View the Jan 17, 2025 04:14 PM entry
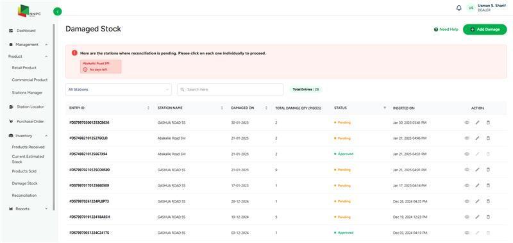The image size is (513, 243). click(467, 185)
